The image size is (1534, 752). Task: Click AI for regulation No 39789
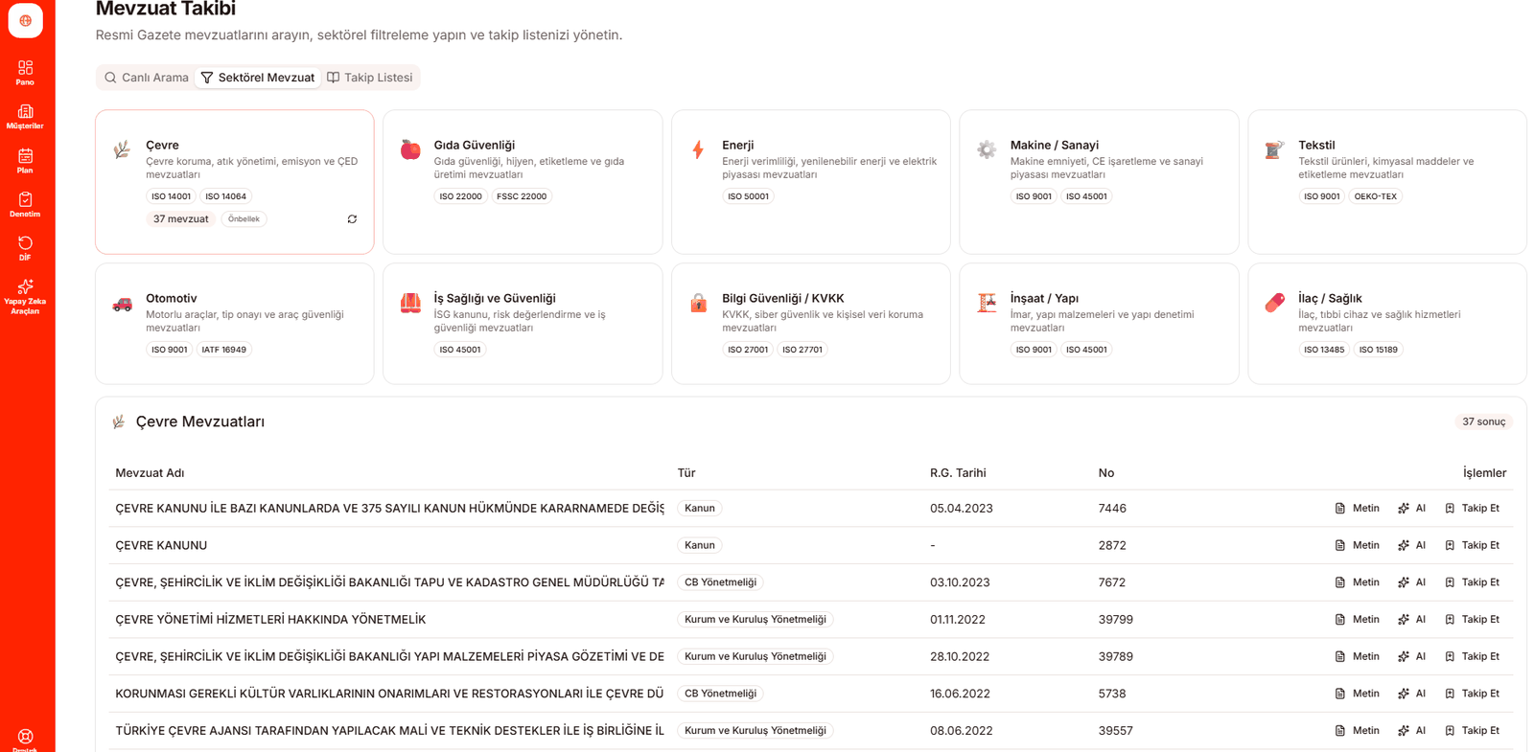tap(1411, 656)
